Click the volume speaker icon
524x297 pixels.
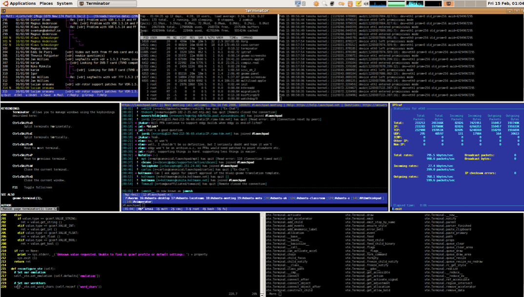coord(366,4)
